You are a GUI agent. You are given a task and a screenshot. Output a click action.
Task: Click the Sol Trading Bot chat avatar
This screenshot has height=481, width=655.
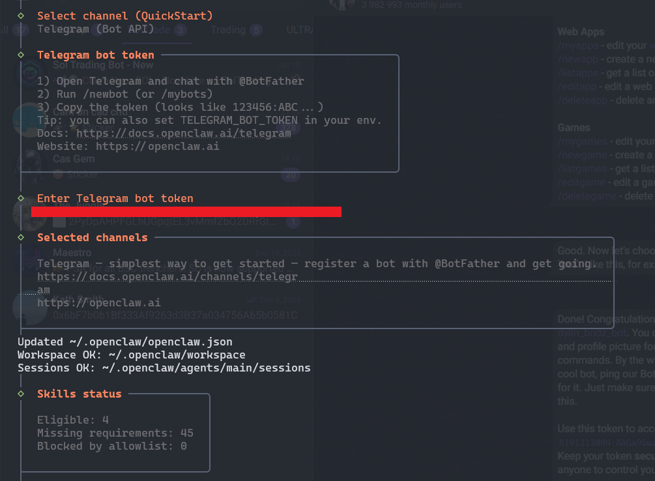tap(29, 72)
